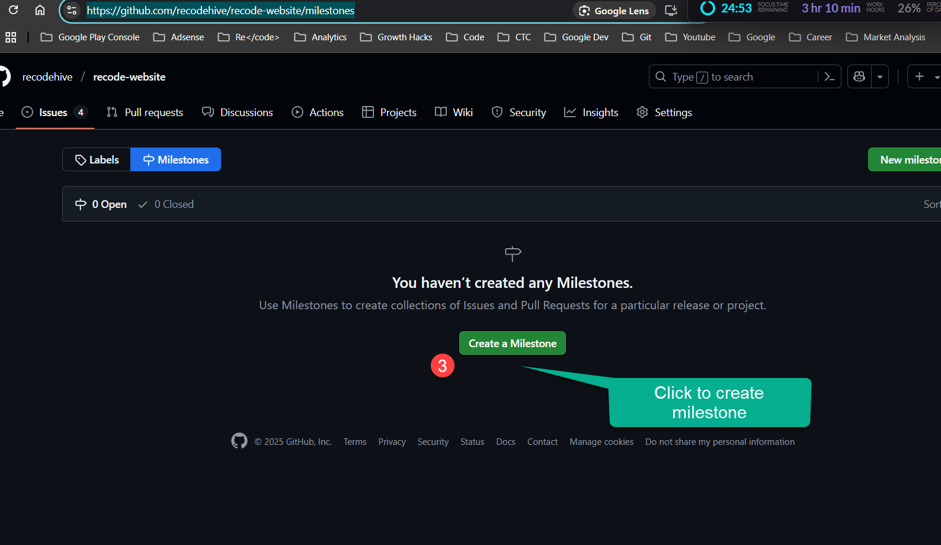Open the browser apps grid icon
This screenshot has height=545, width=941.
11,37
